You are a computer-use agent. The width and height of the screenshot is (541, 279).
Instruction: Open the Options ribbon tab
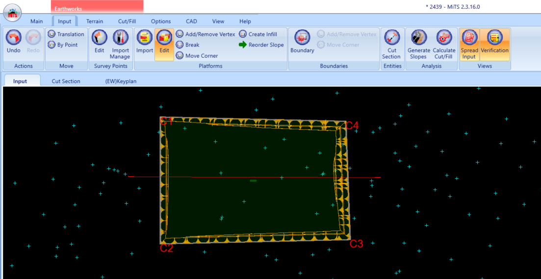[161, 21]
